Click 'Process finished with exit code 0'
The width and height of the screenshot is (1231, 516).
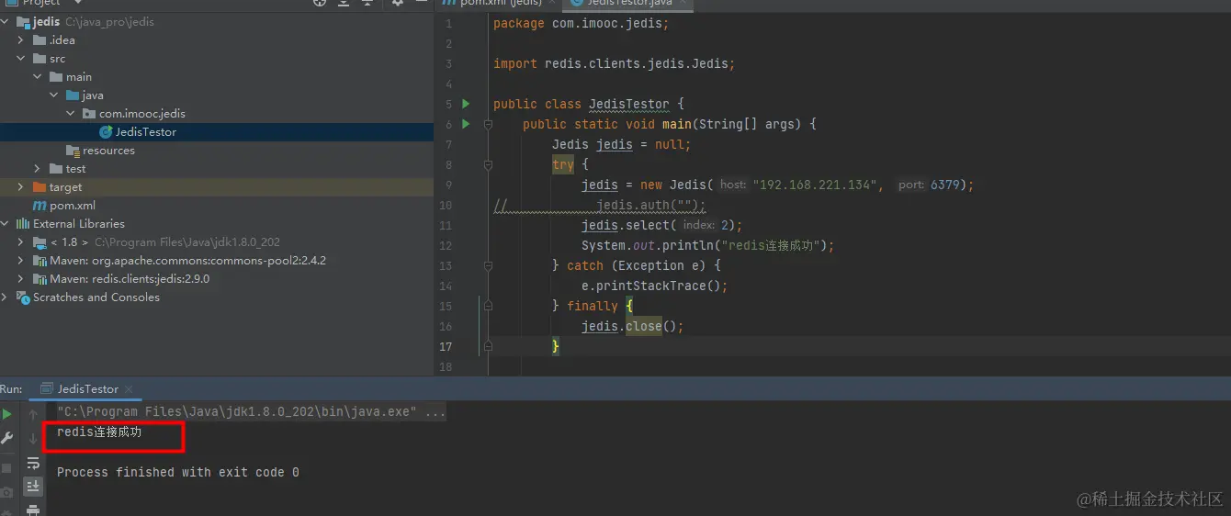pyautogui.click(x=178, y=472)
